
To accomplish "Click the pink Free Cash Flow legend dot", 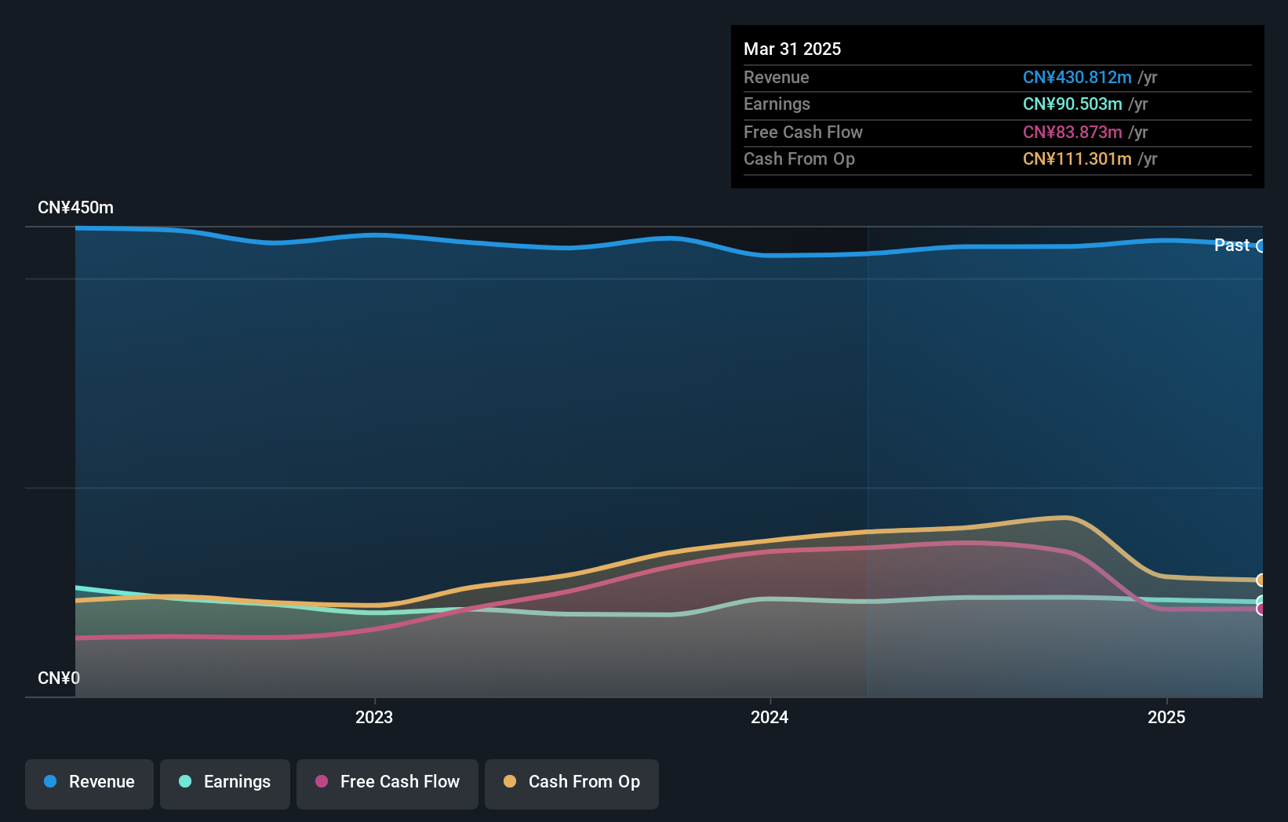I will (322, 781).
